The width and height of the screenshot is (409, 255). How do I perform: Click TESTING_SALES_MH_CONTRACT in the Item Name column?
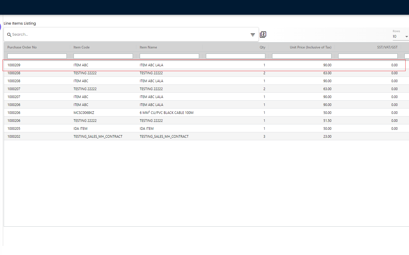pos(164,137)
